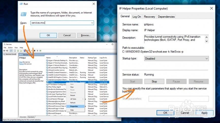Open Action menu in Services window
Screen dimensions: 220x123
(10, 47)
